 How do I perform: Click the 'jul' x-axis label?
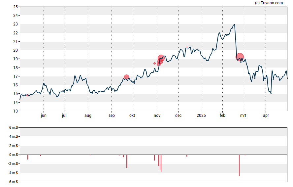click(64, 116)
